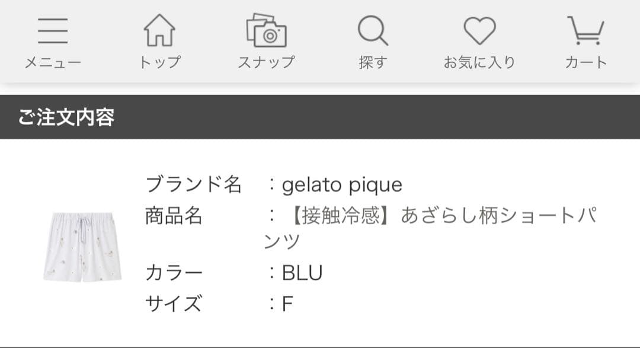Select the 探す navigation tab
Viewport: 640px width, 348px height.
tap(372, 61)
